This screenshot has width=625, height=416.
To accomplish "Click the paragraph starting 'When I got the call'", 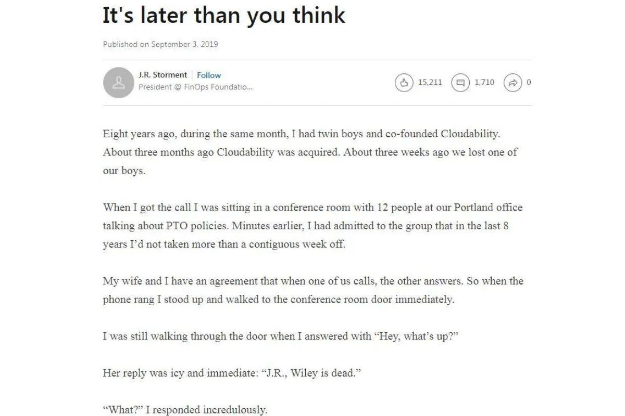I will (x=312, y=226).
